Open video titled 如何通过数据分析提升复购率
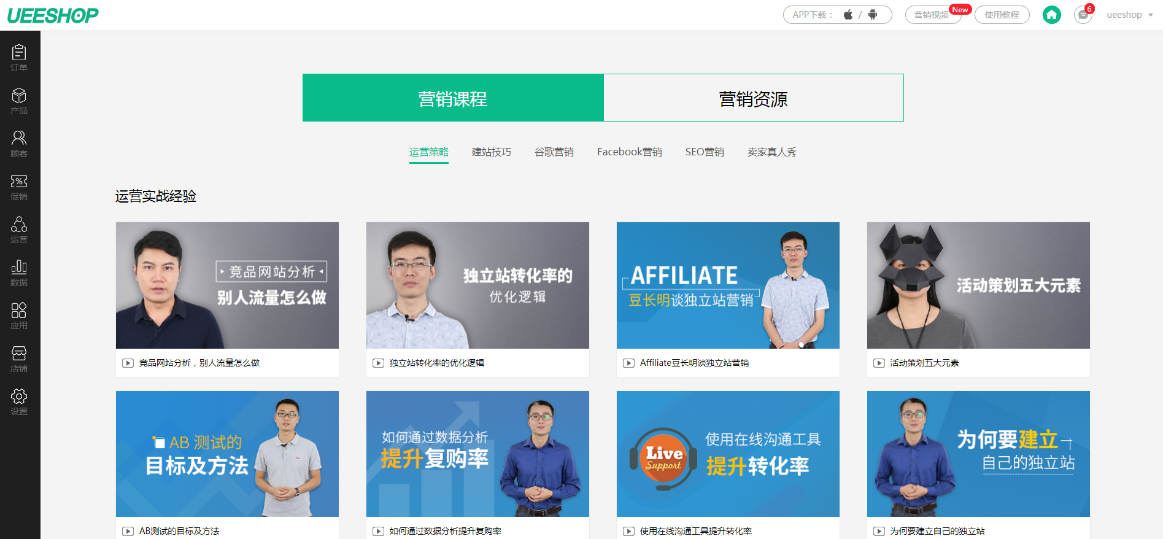 [x=446, y=531]
